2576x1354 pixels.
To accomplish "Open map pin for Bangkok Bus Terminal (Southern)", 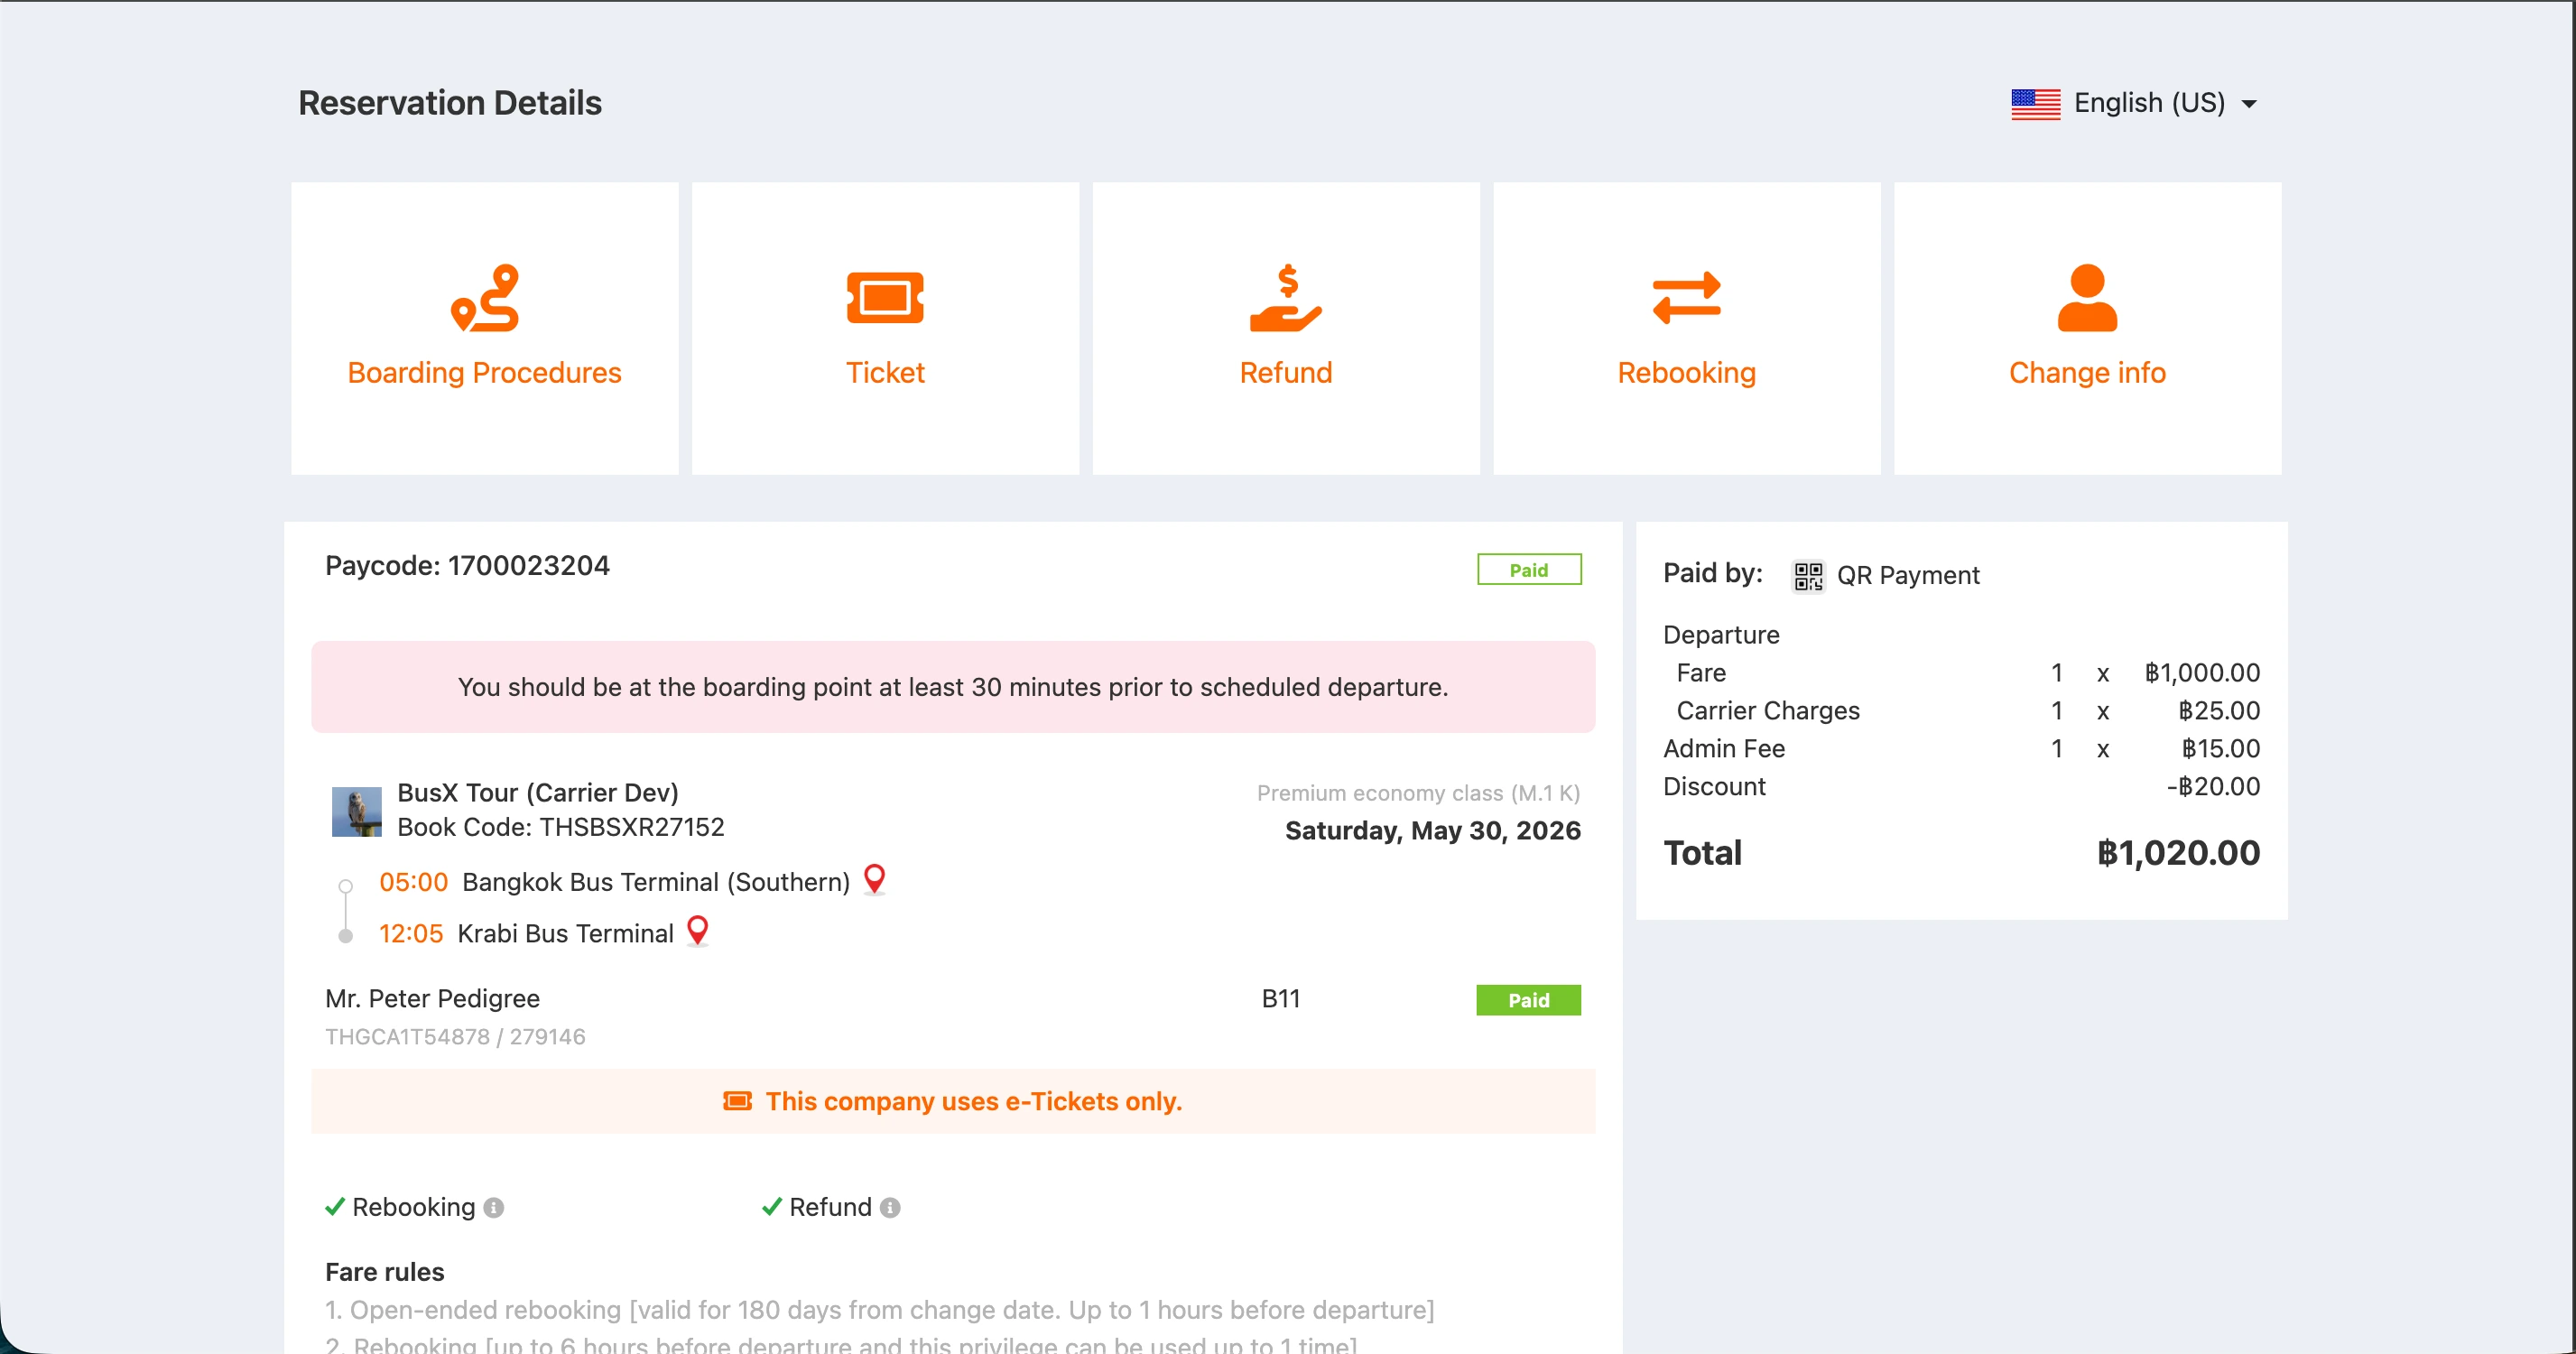I will pyautogui.click(x=874, y=879).
